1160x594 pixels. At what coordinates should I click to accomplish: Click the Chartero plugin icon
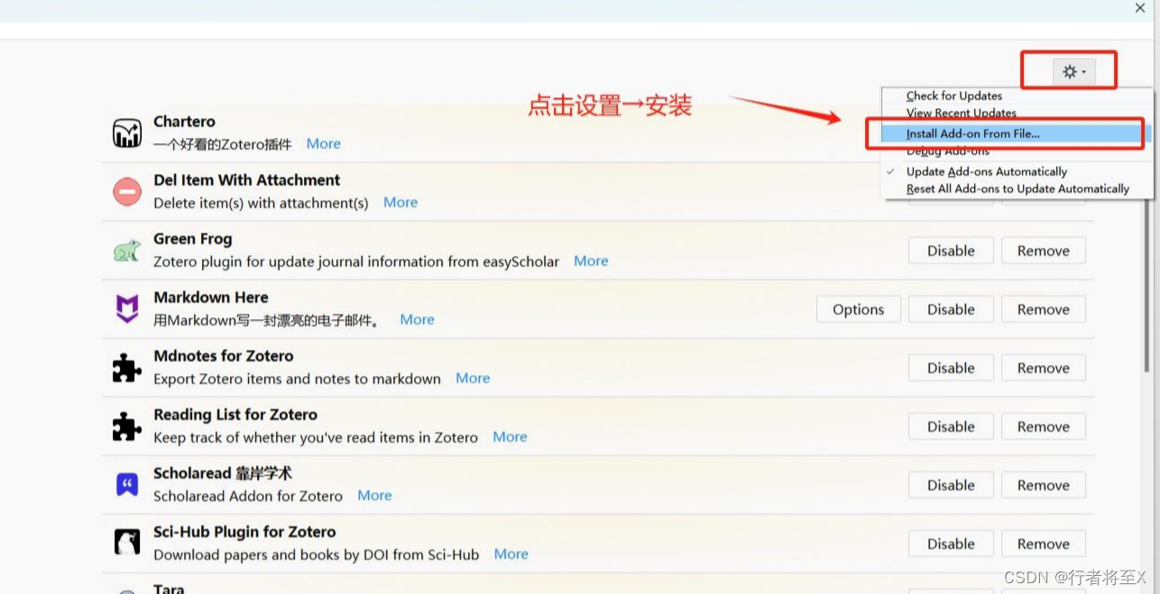click(127, 133)
